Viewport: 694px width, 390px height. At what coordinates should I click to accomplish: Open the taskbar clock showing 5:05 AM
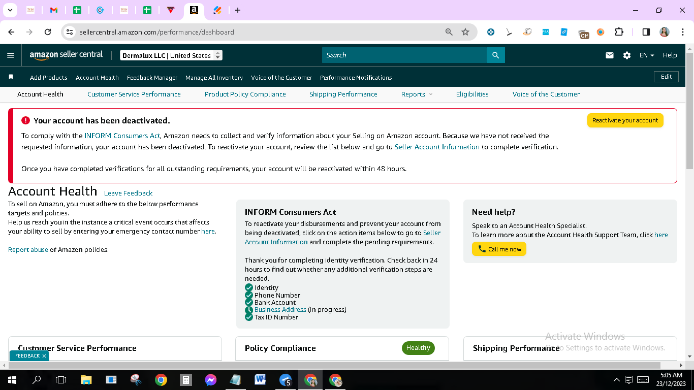pyautogui.click(x=670, y=380)
